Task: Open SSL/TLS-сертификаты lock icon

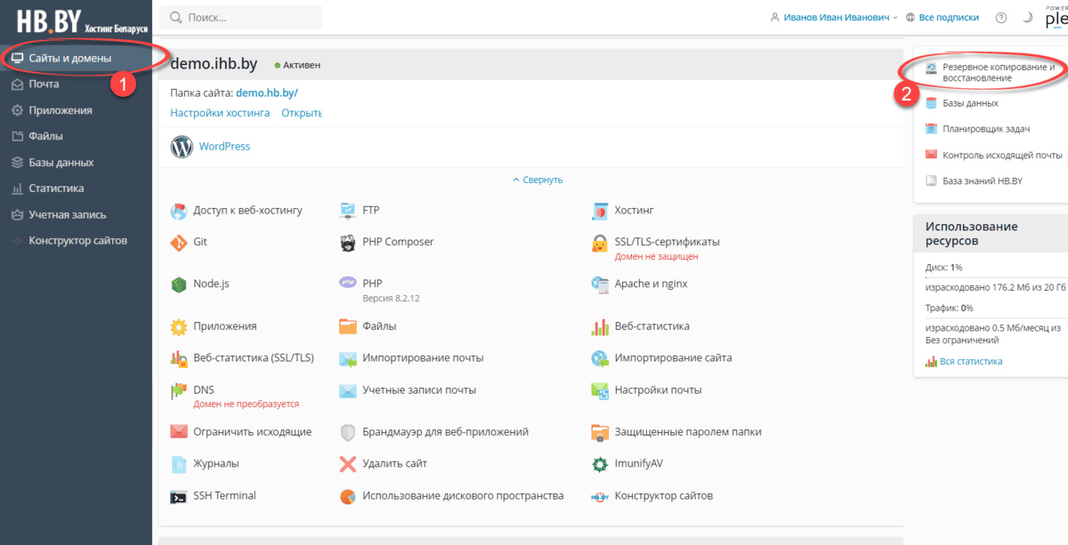Action: (x=600, y=243)
